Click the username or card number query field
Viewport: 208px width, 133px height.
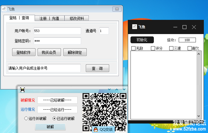pos(44,68)
